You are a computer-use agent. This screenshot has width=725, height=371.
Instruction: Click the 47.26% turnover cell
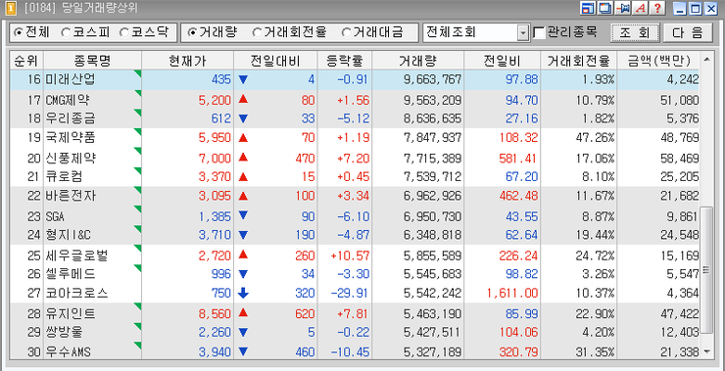coord(595,138)
